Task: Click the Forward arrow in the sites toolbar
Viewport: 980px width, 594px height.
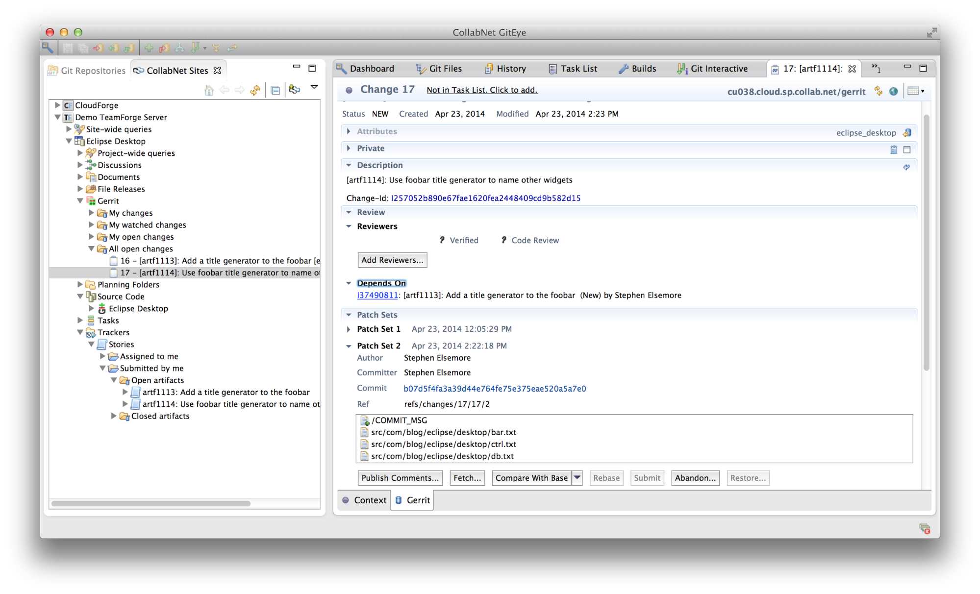Action: 239,90
